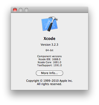Image resolution: width=99 pixels, height=105 pixels.
Task: Click the hammer's black handle grip
Action: pyautogui.click(x=50, y=27)
